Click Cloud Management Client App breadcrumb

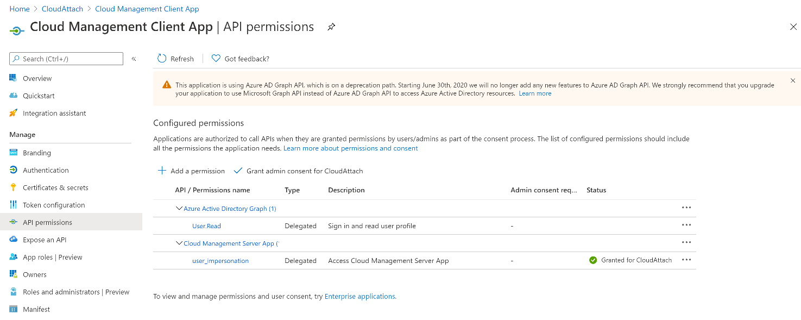click(147, 9)
